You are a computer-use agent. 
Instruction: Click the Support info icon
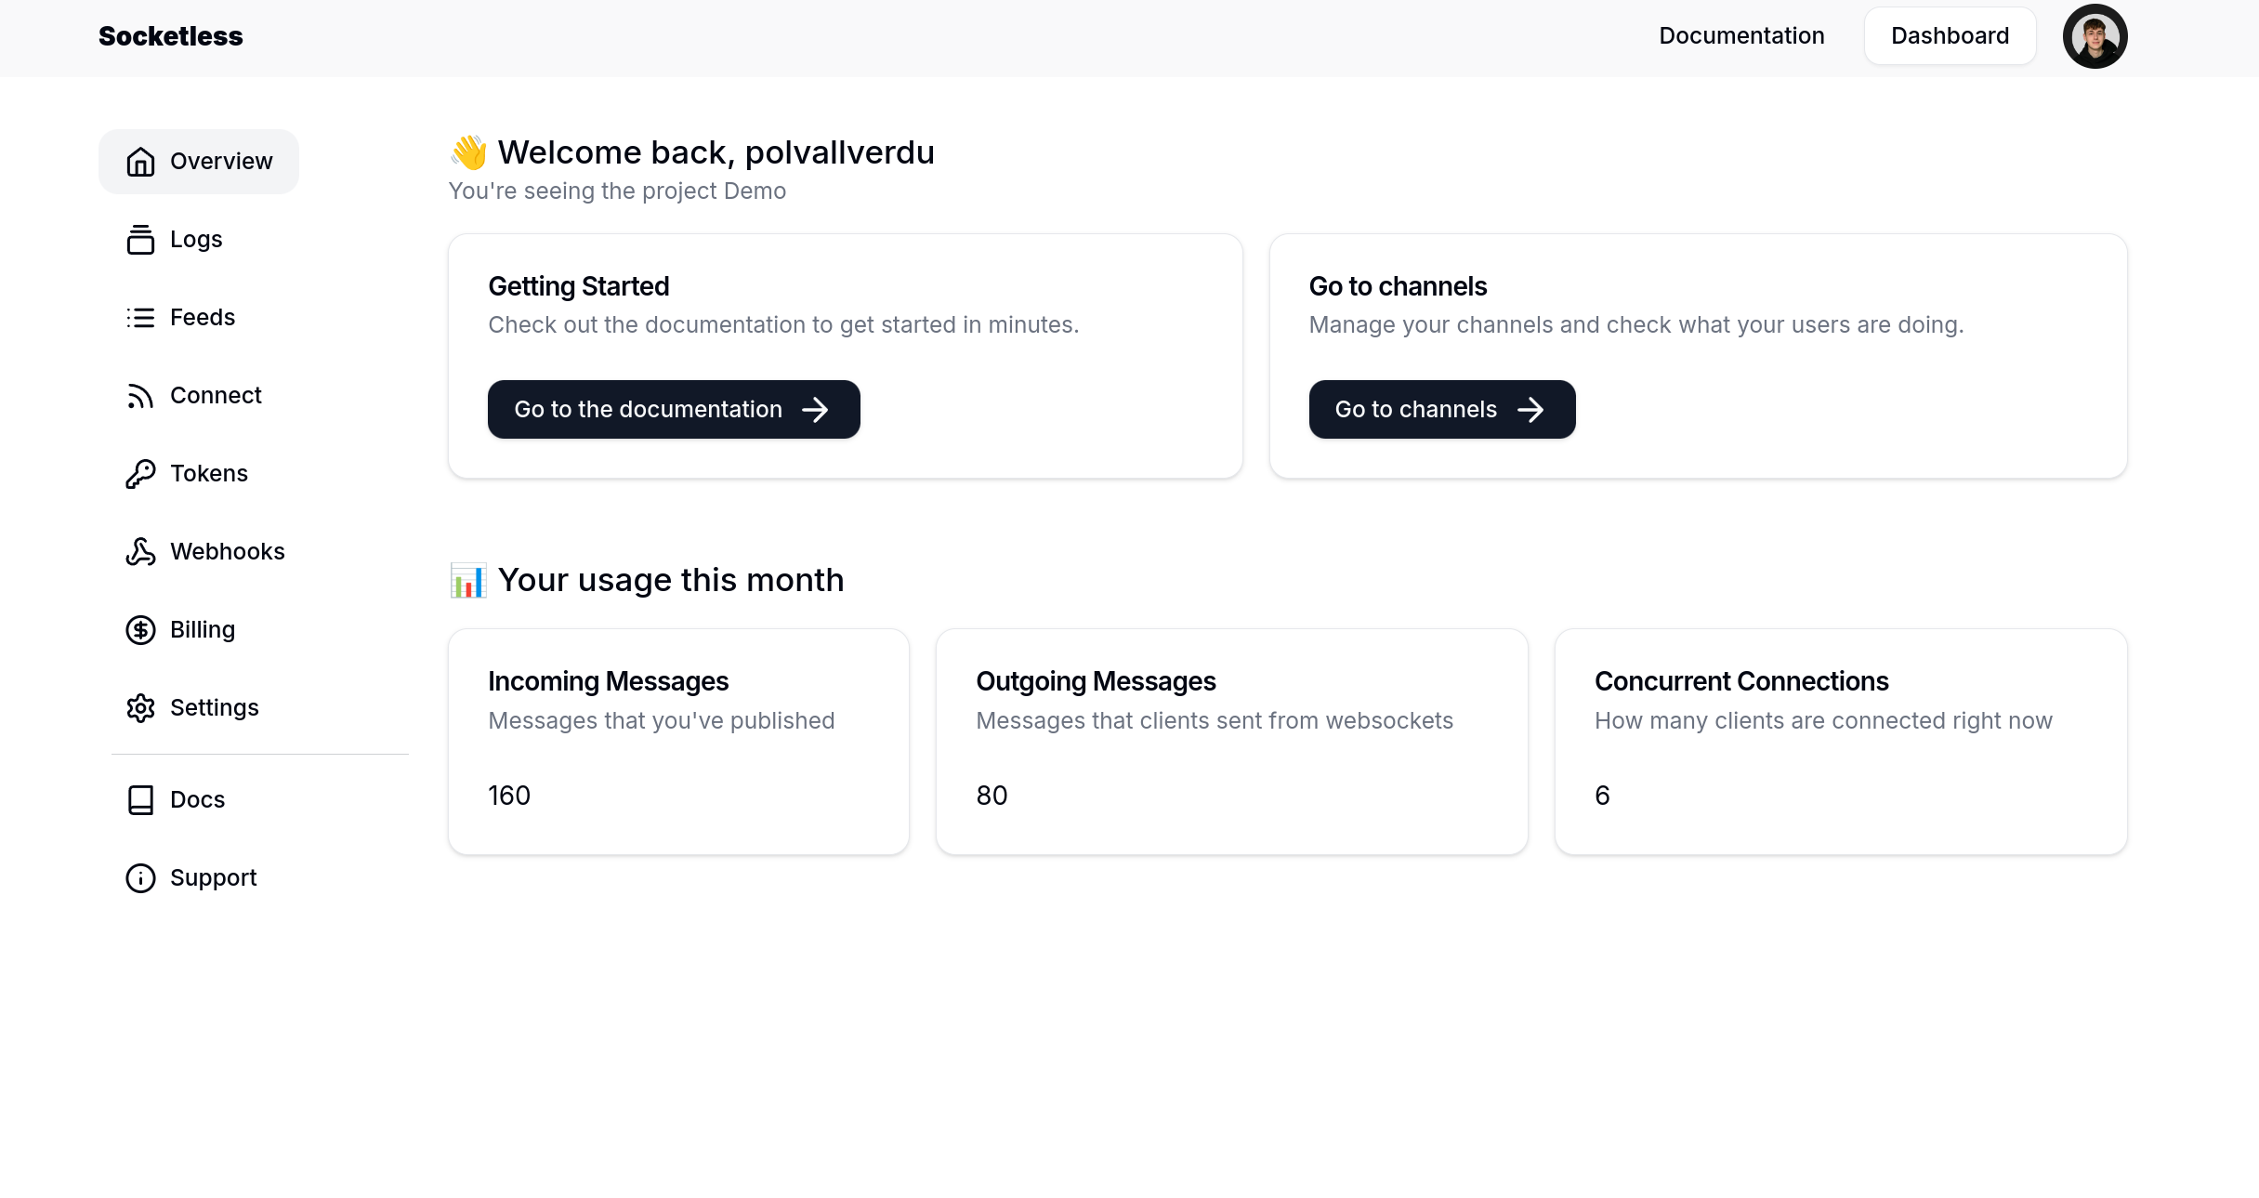click(140, 878)
